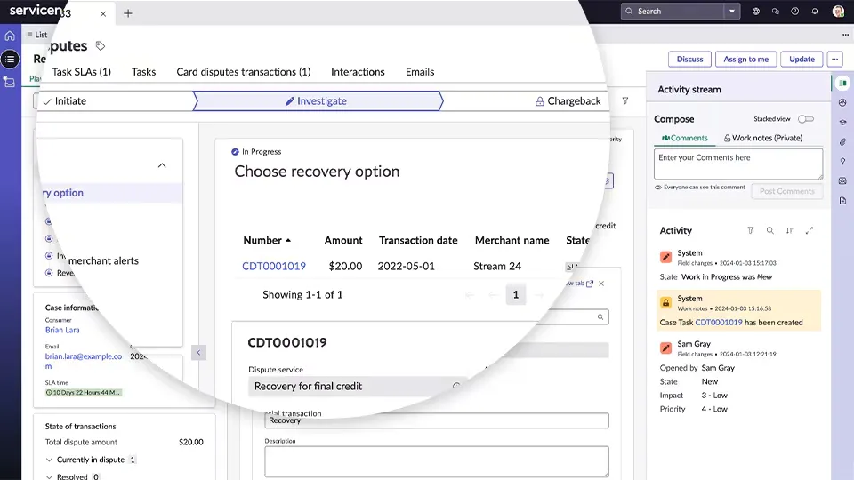Open the CDT0001019 link in activity
The width and height of the screenshot is (854, 480).
click(719, 322)
